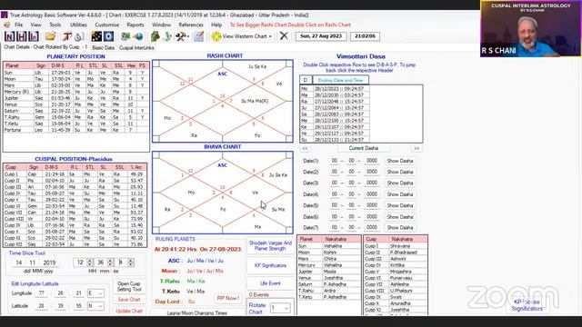The image size is (582, 327).
Task: Open the Rotate Chart number dropdown
Action: (286, 308)
